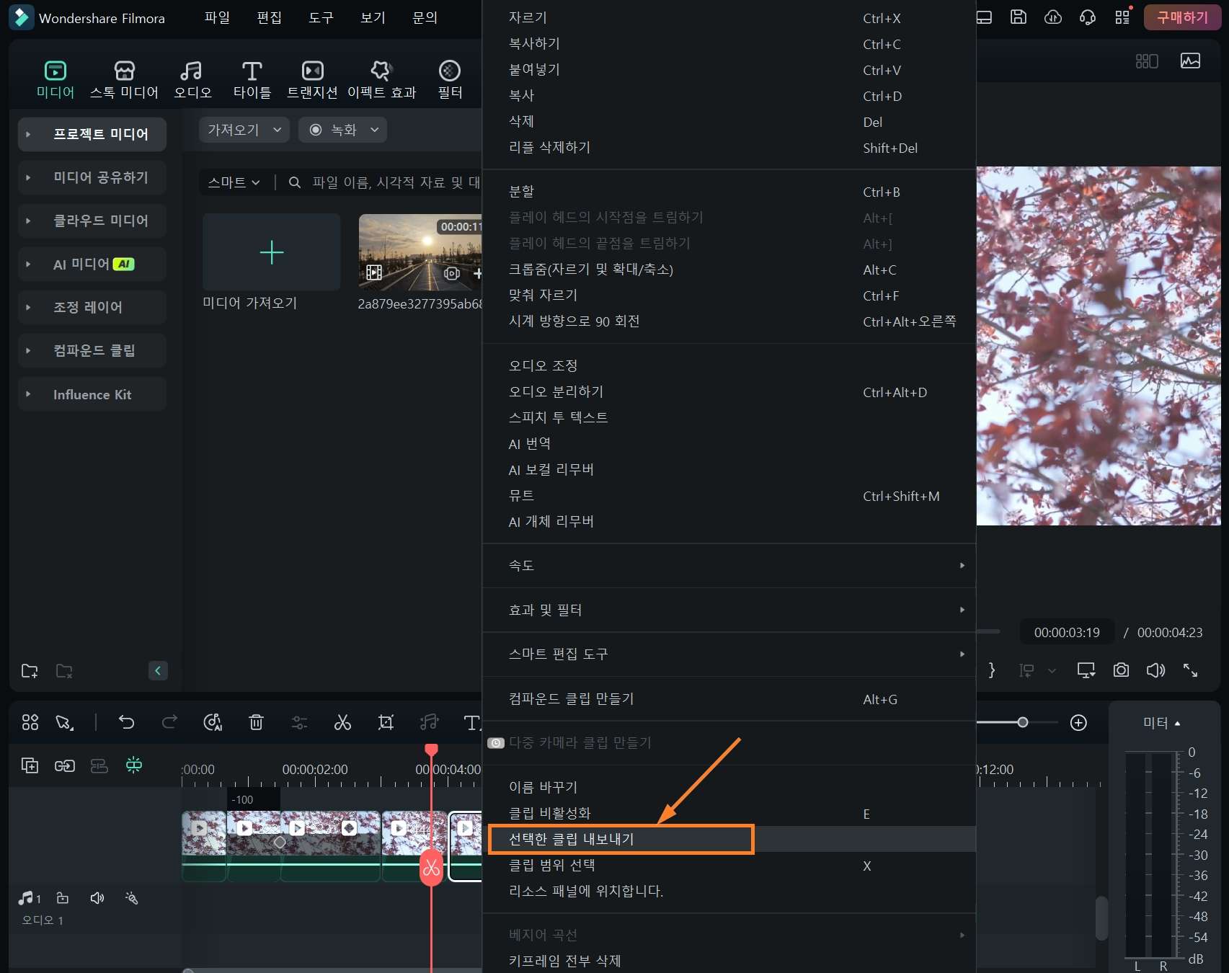Viewport: 1229px width, 973px height.
Task: Click the scissors split icon
Action: 342,722
